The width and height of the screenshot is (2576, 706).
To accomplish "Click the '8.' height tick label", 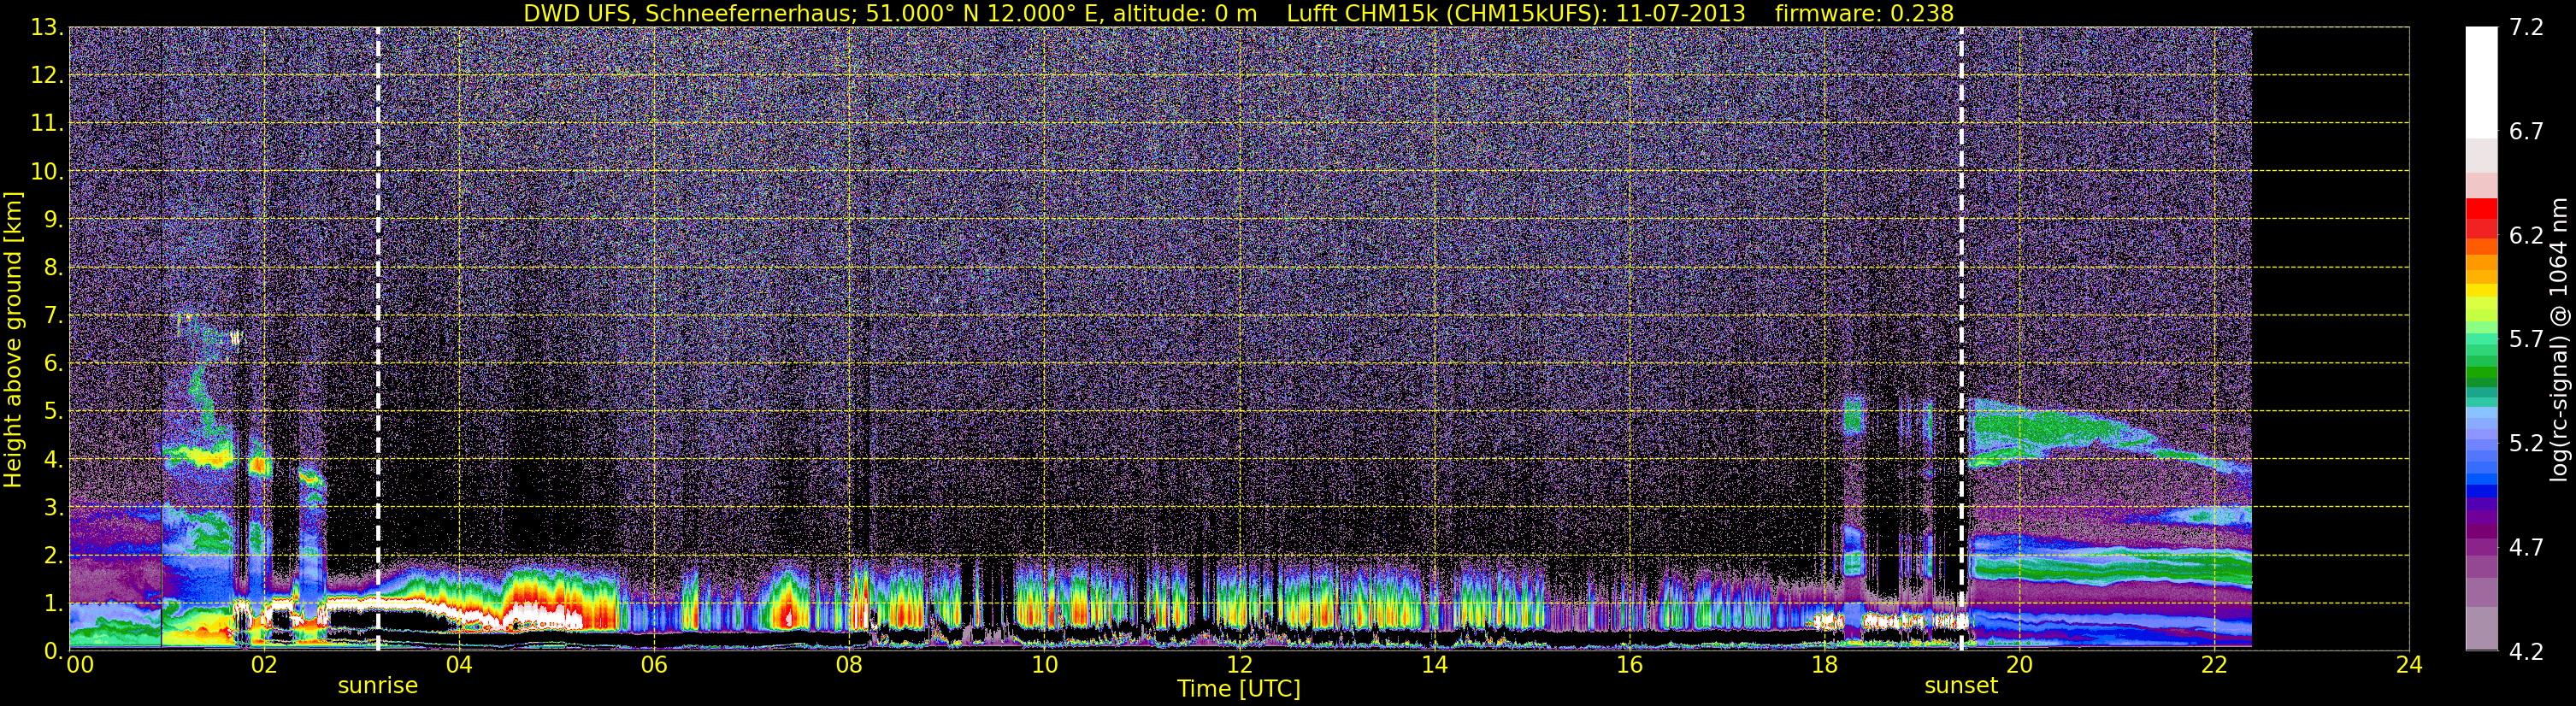I will (x=54, y=267).
